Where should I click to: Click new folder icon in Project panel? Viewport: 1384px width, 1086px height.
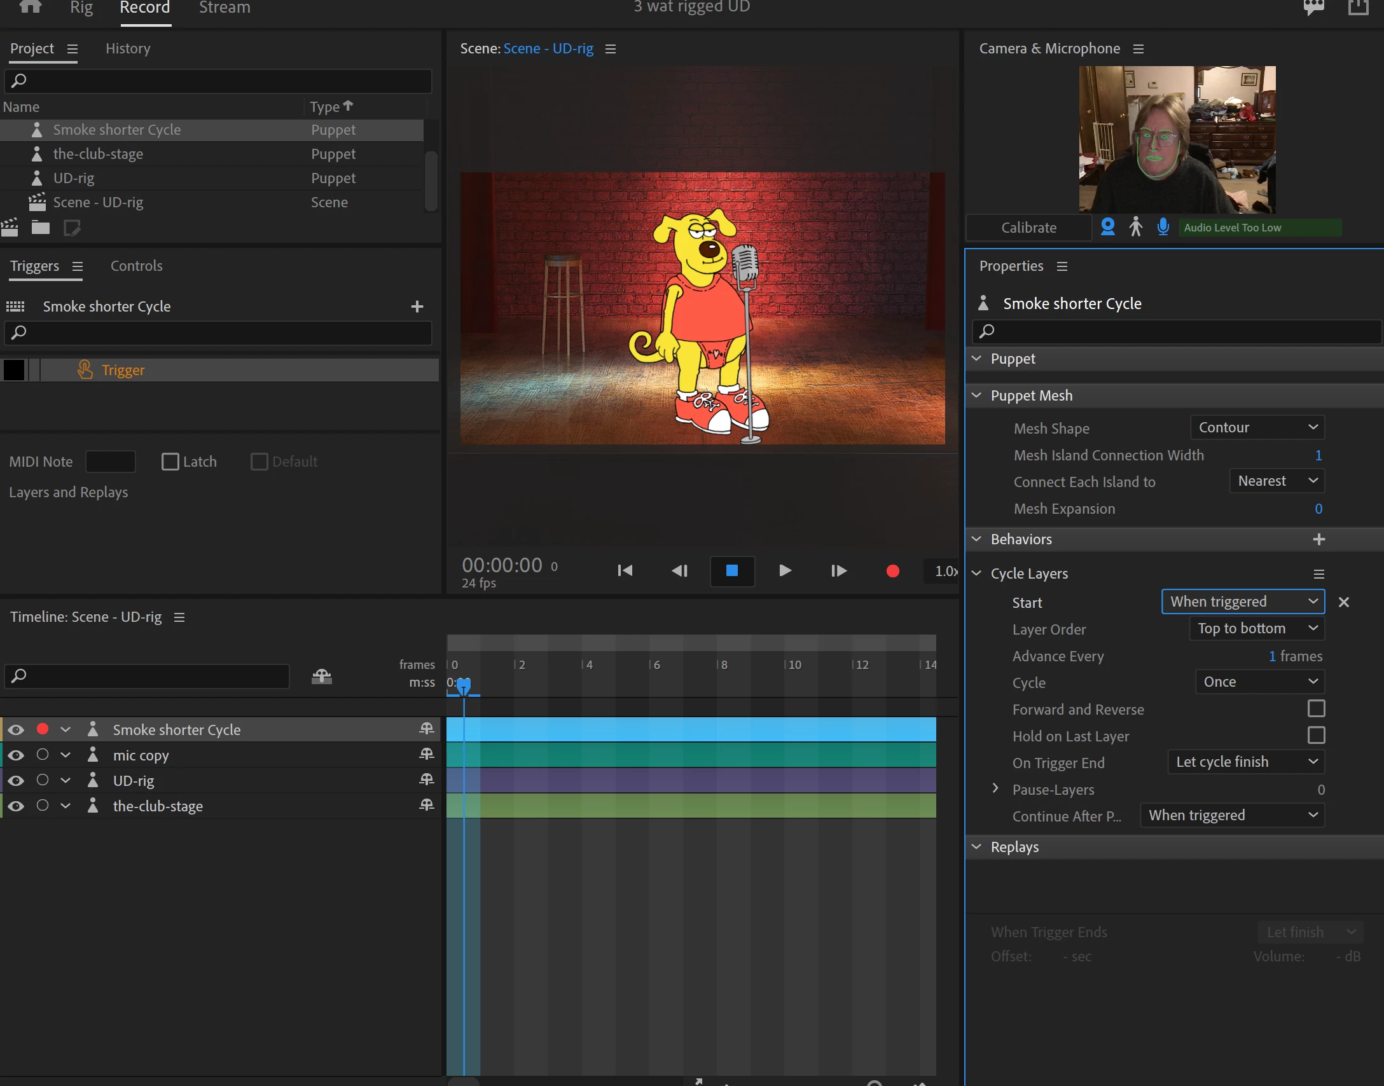pyautogui.click(x=41, y=228)
